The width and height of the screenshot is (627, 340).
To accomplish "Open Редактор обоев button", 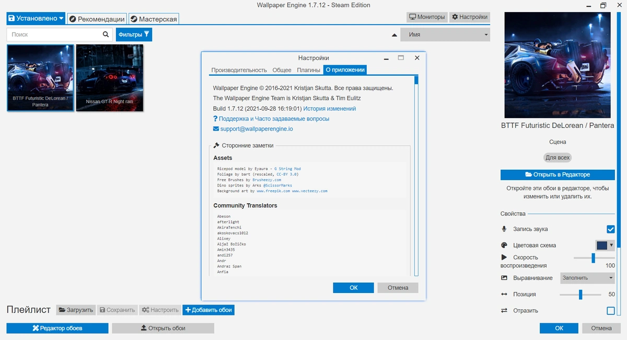I will click(x=57, y=328).
